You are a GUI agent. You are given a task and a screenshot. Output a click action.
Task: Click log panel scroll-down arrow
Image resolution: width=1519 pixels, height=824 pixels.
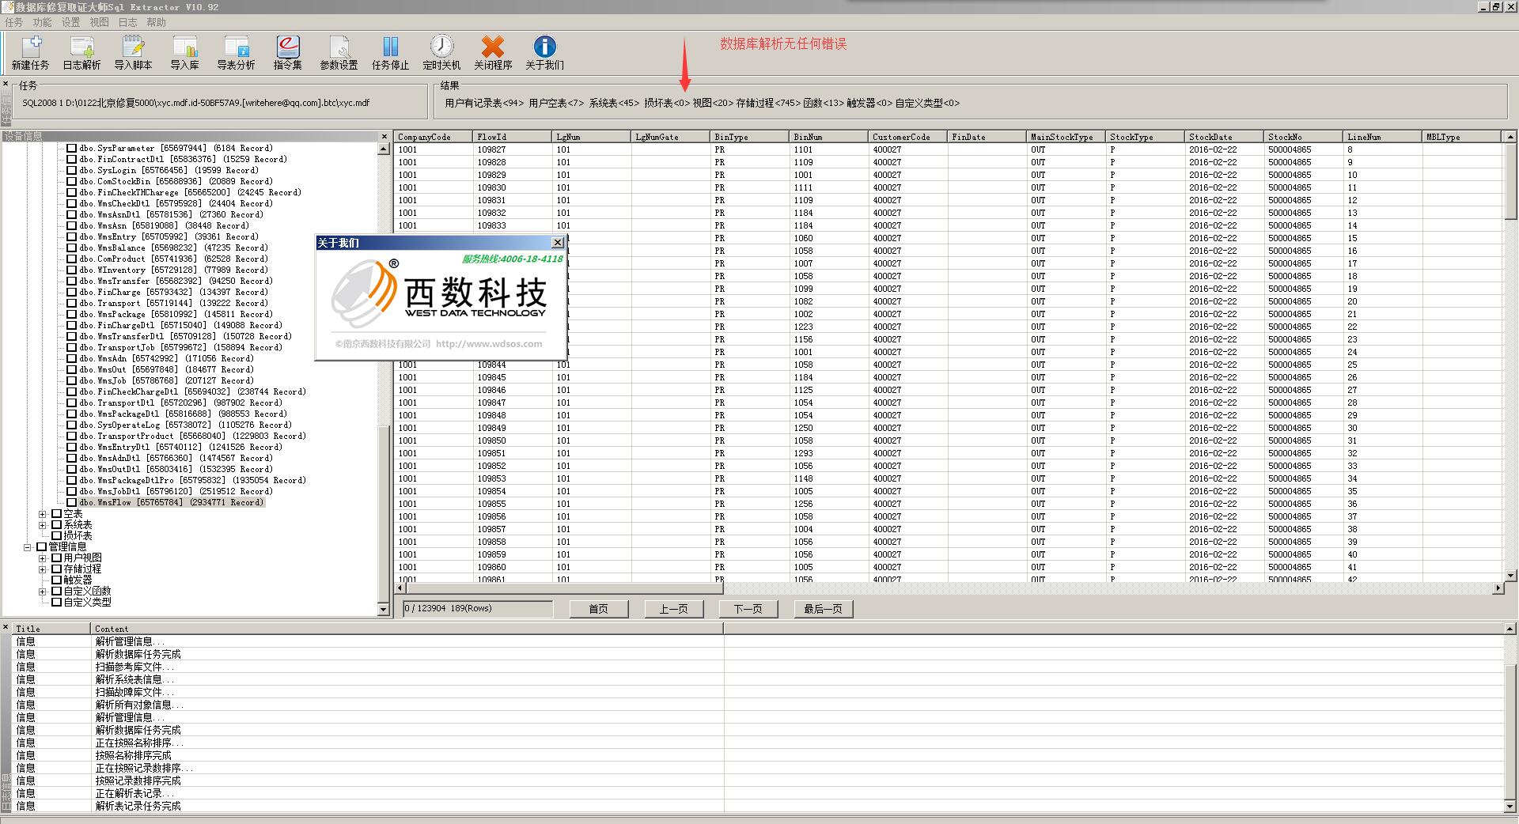point(1510,806)
